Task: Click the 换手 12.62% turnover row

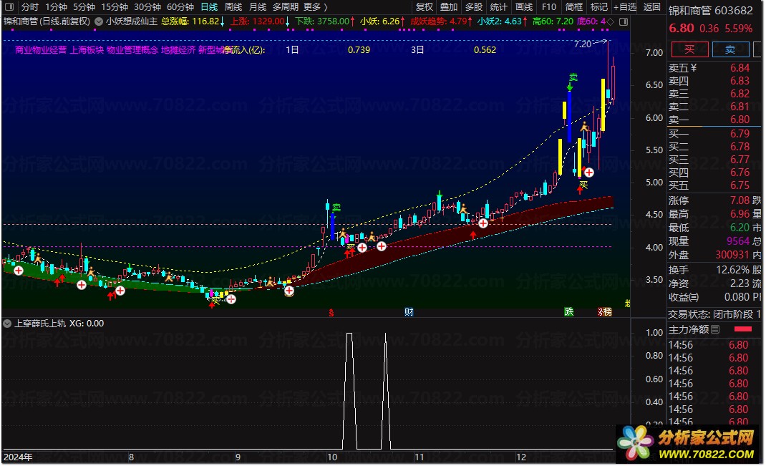Action: 709,270
